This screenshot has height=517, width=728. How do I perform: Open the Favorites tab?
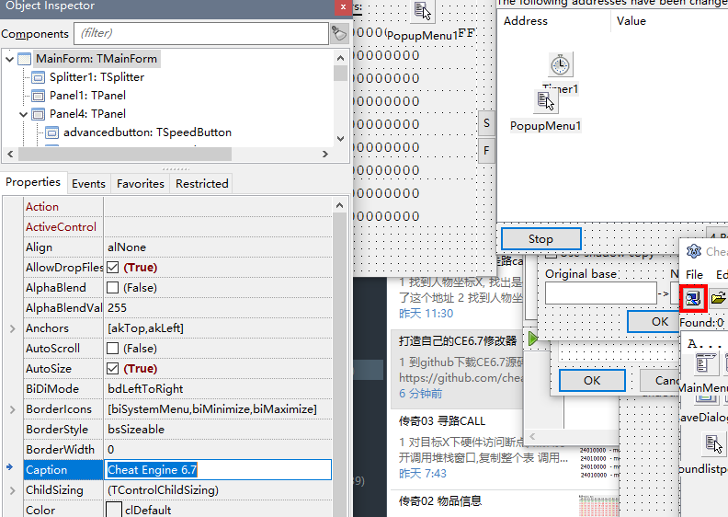(x=141, y=184)
